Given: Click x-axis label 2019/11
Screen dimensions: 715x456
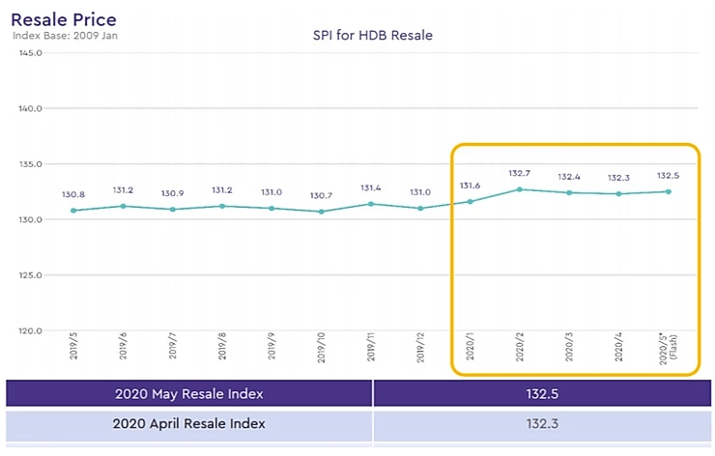Looking at the screenshot, I should coord(371,347).
